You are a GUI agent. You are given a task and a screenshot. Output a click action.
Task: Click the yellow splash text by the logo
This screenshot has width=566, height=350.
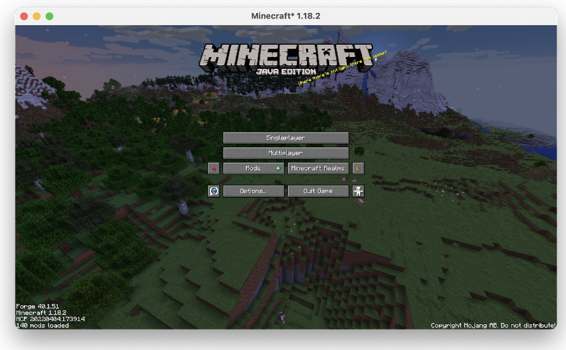point(342,68)
